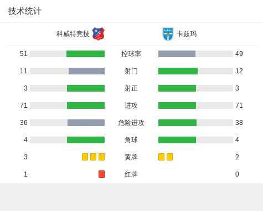The image size is (263, 211).
Task: Click the first yellow card of 科威特竞技
Action: point(85,157)
